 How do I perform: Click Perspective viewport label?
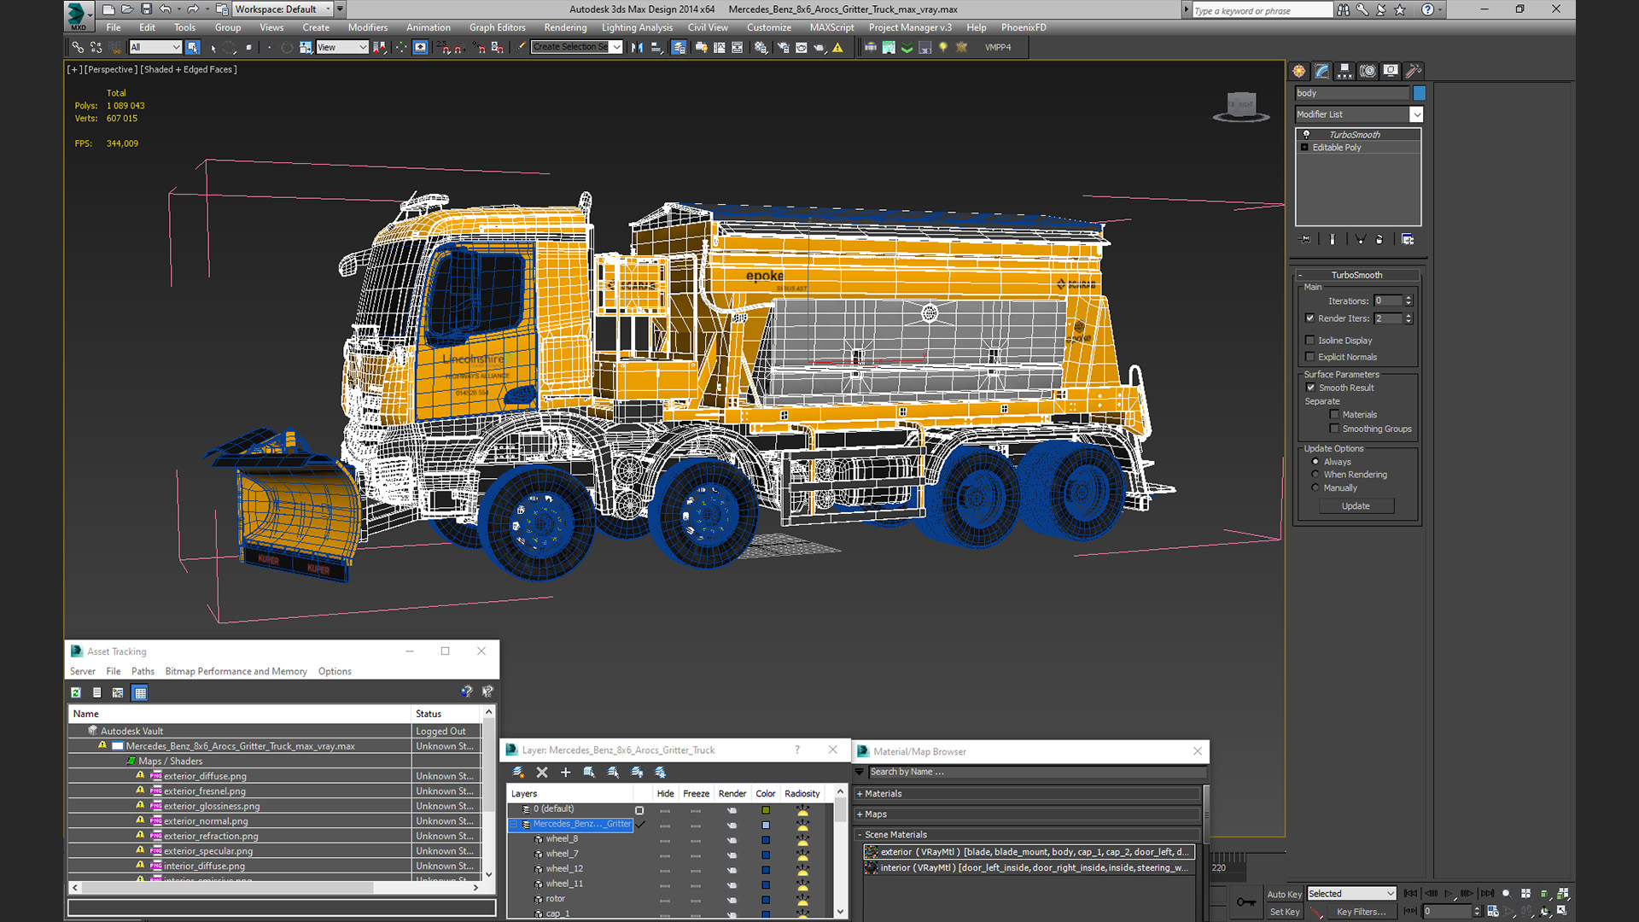coord(110,70)
